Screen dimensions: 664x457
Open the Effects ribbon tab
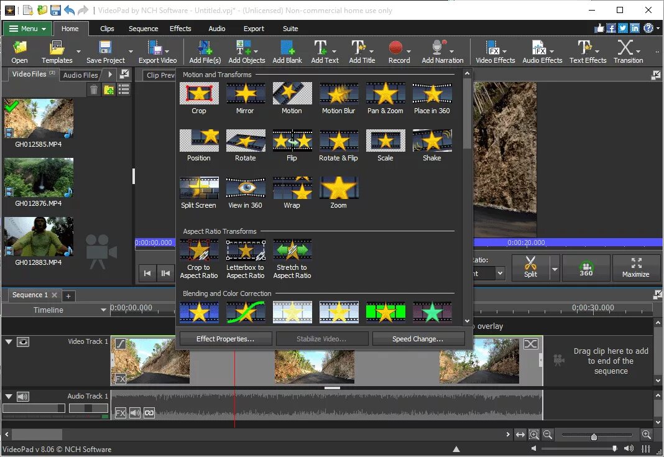pos(180,29)
